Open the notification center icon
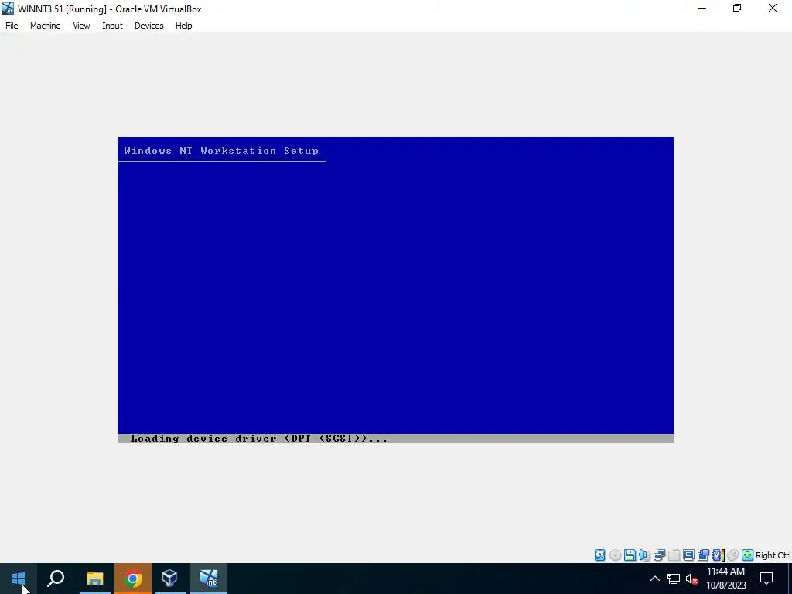Viewport: 792px width, 594px height. pyautogui.click(x=766, y=579)
